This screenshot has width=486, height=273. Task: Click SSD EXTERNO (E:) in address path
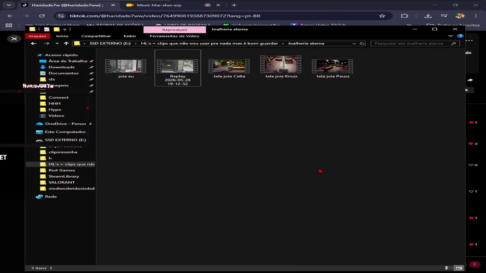coord(110,43)
